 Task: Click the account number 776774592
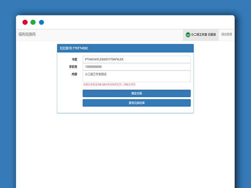(80, 48)
